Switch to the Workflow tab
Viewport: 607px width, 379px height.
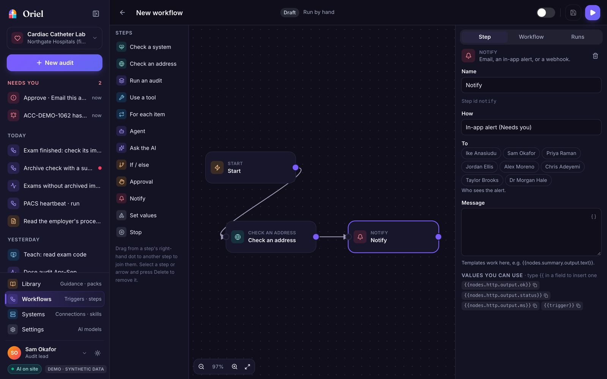click(531, 37)
